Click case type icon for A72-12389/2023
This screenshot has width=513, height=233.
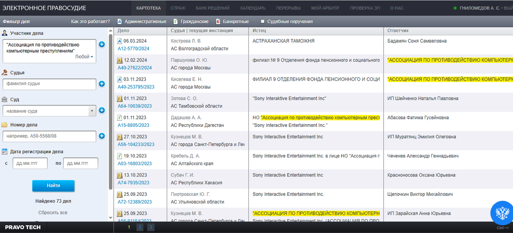(x=120, y=195)
